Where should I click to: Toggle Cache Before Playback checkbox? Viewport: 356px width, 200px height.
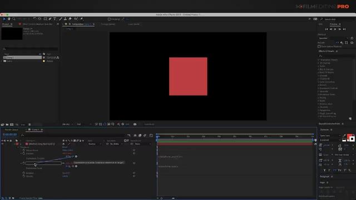point(319,47)
